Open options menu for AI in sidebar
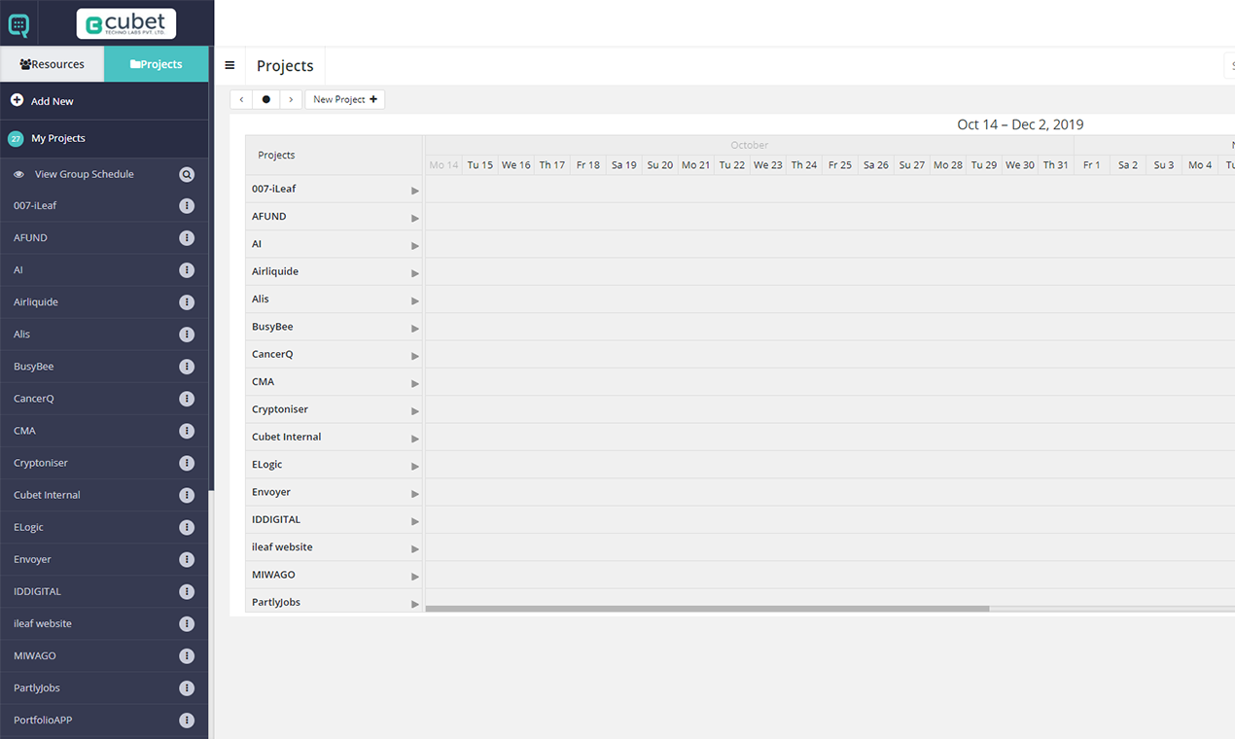Screen dimensions: 1235x739 (x=187, y=270)
